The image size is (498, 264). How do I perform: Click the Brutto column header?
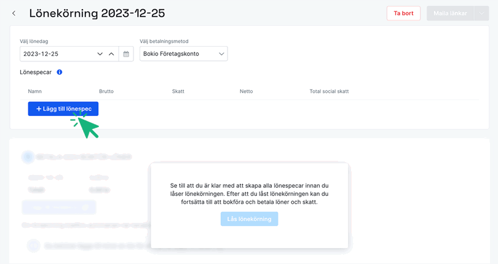click(x=106, y=91)
